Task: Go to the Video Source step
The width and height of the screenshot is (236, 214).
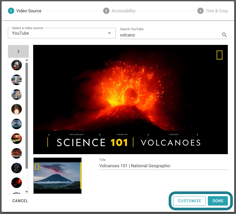Action: point(25,11)
